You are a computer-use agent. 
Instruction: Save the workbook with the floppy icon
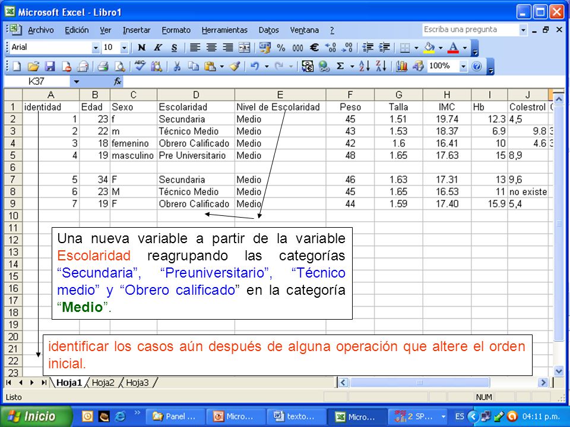[x=50, y=66]
